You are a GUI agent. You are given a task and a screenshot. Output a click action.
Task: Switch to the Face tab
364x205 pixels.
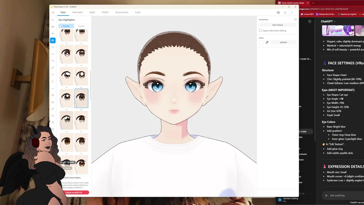tap(63, 12)
